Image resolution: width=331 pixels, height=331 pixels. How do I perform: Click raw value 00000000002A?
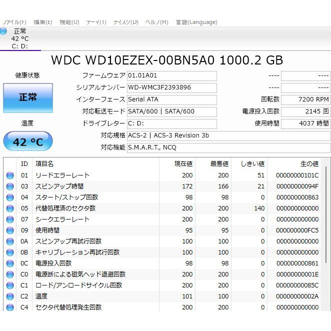click(297, 296)
